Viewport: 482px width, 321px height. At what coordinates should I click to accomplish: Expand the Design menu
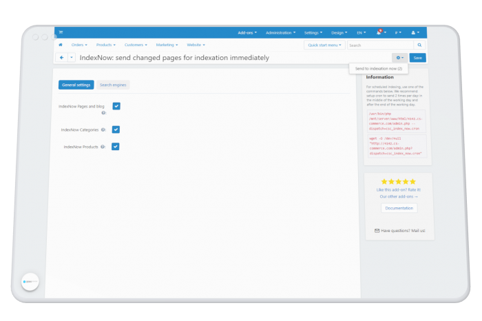pos(339,32)
